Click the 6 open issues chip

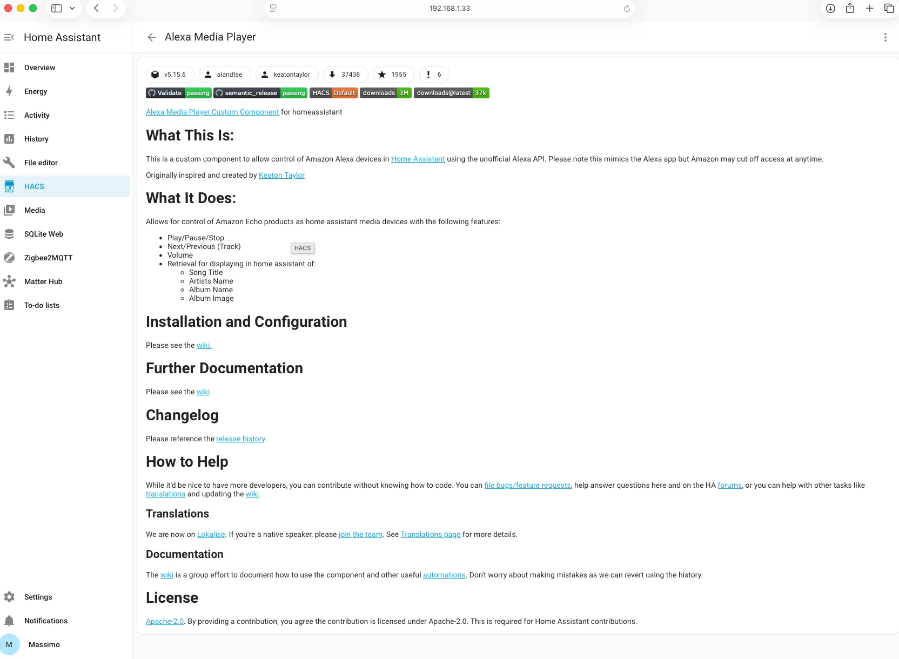click(434, 75)
